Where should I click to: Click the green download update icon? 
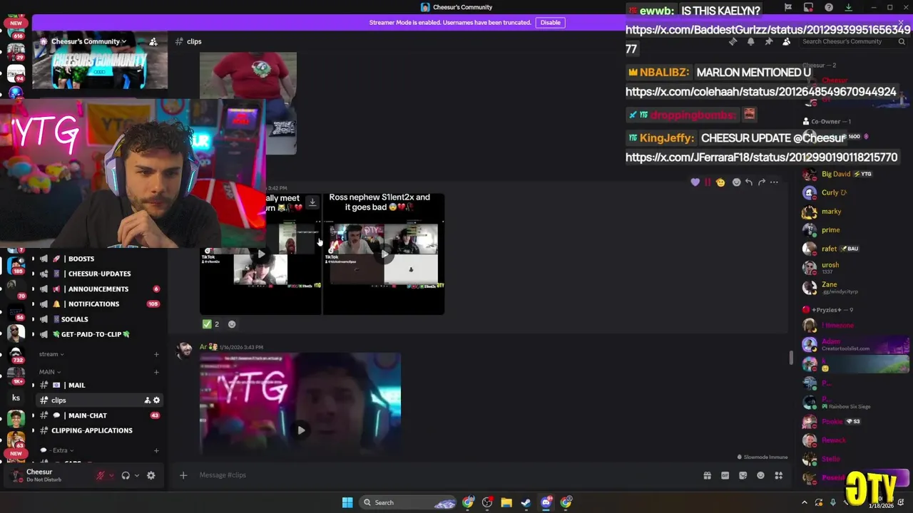848,7
